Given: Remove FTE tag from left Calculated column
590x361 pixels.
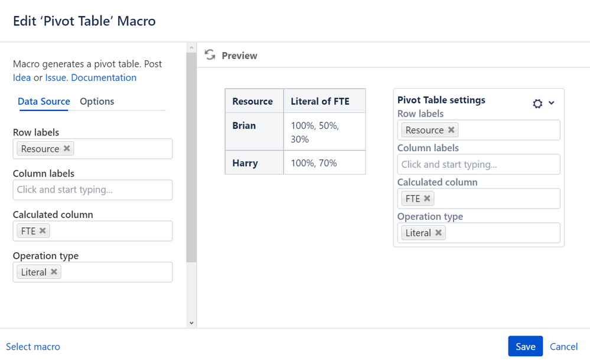Looking at the screenshot, I should pos(43,230).
